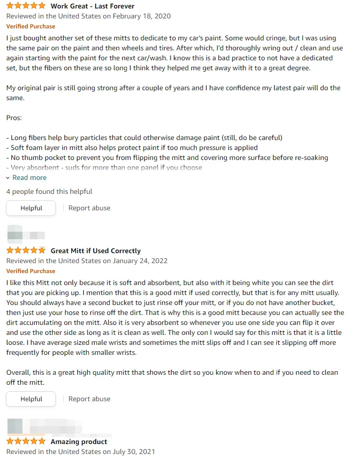Click 'Verified Purchase' label on second review
The height and width of the screenshot is (459, 355).
point(31,271)
